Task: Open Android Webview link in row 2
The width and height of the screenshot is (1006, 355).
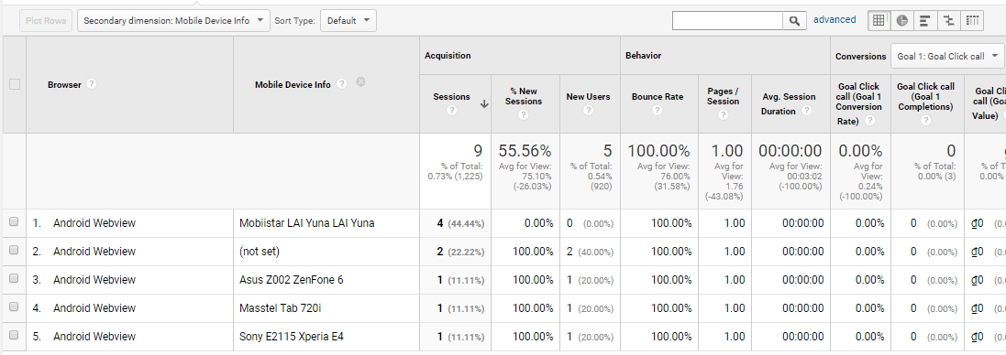Action: [94, 252]
